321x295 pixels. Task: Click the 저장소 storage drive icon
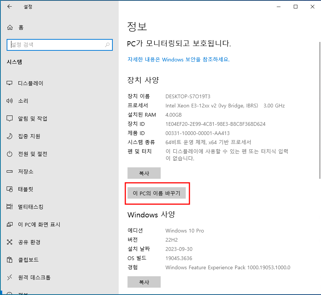click(x=10, y=171)
